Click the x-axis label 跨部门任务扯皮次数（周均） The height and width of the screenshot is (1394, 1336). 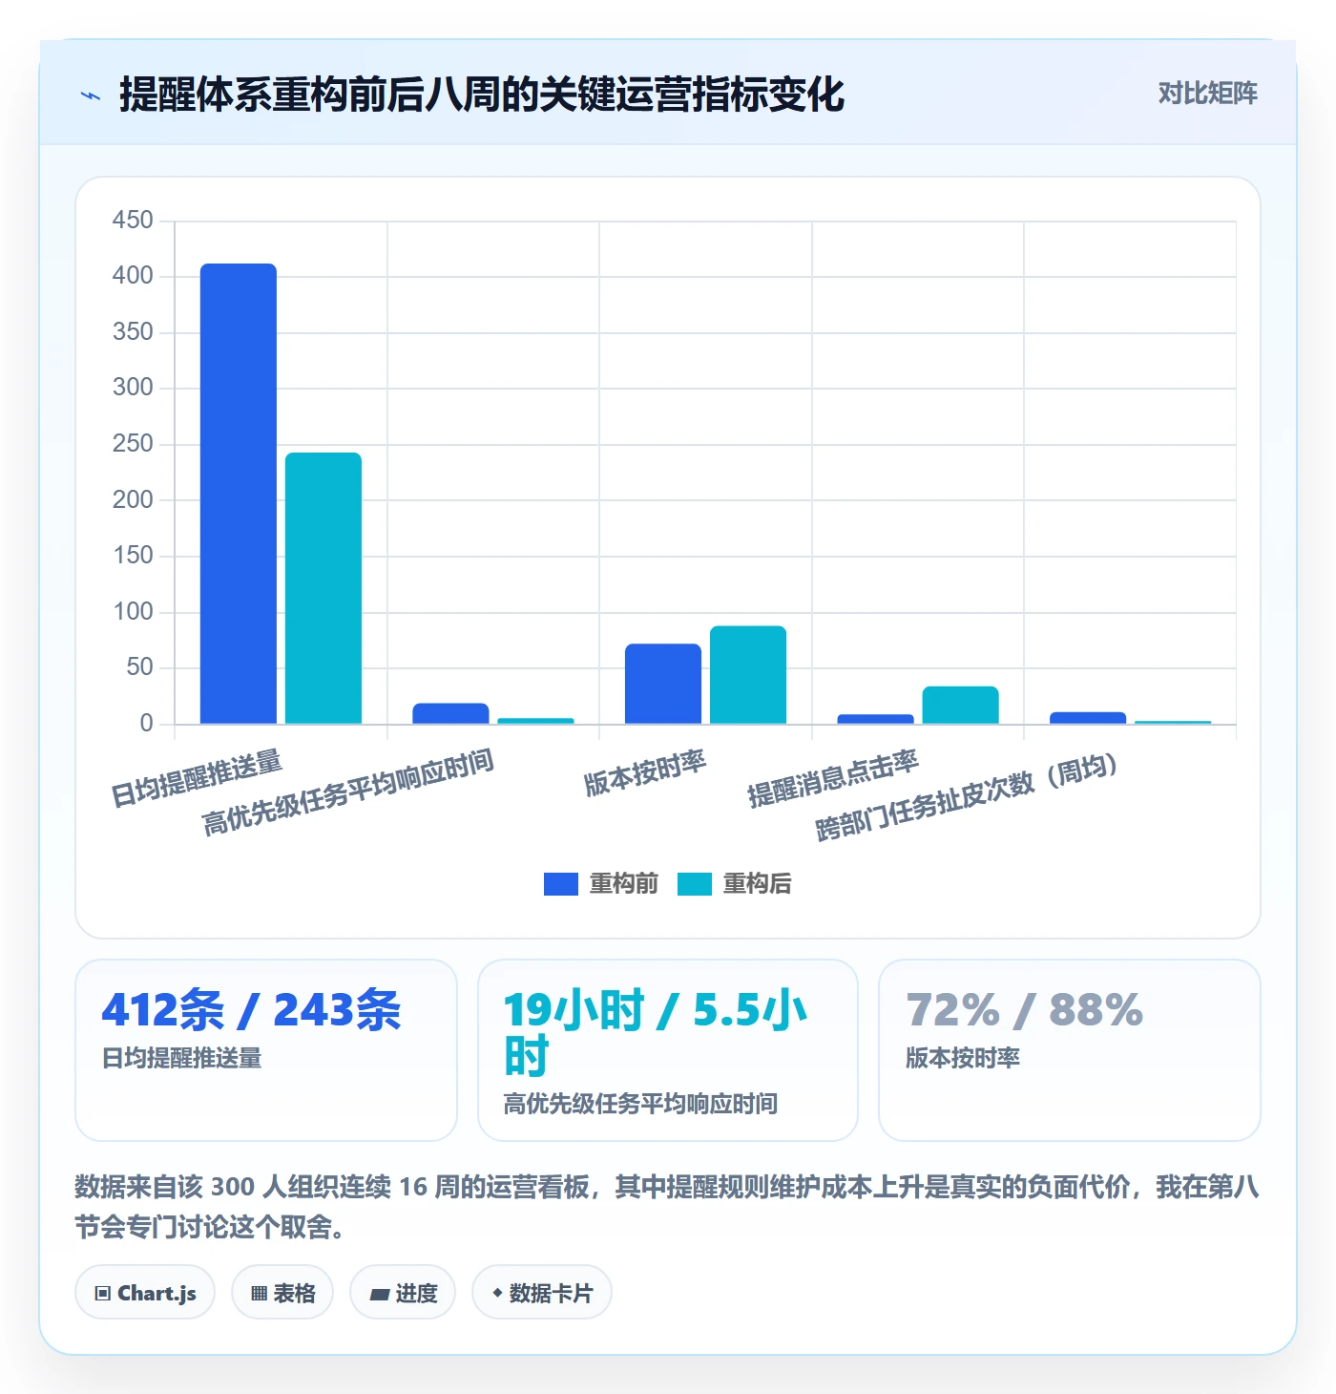pos(968,797)
